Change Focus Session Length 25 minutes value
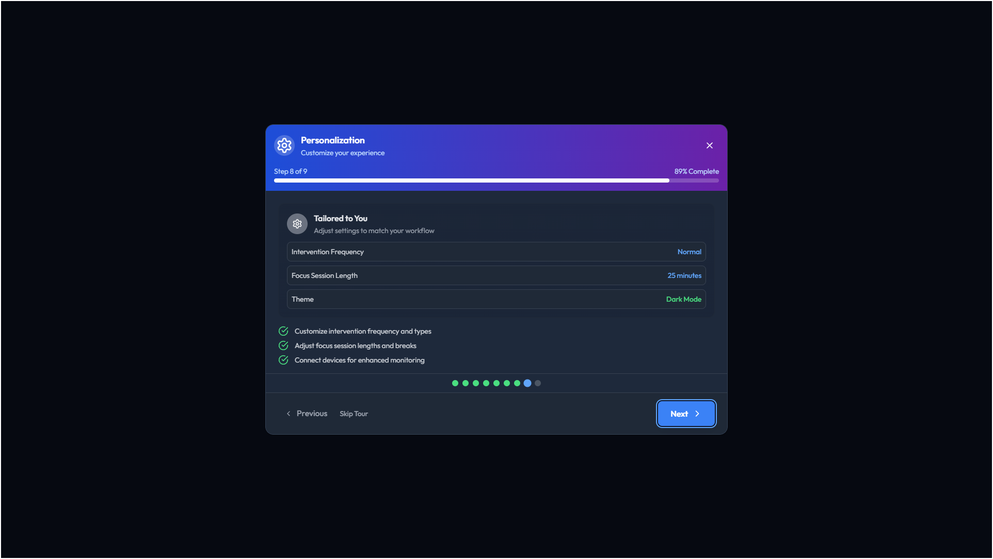 point(684,275)
